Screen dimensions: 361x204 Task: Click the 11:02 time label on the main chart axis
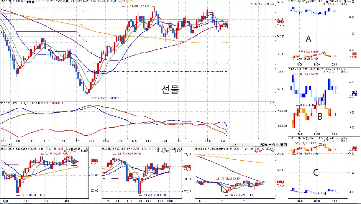[32, 141]
